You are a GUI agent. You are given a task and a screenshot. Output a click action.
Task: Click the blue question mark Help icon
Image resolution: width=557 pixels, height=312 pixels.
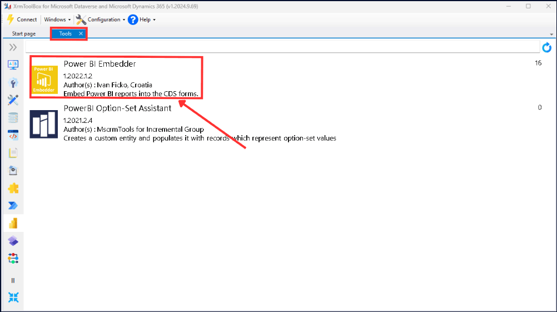(x=133, y=19)
